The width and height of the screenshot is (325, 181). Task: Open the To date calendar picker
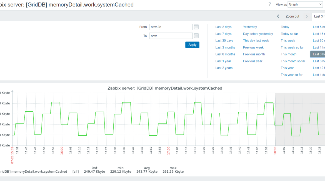pyautogui.click(x=196, y=36)
